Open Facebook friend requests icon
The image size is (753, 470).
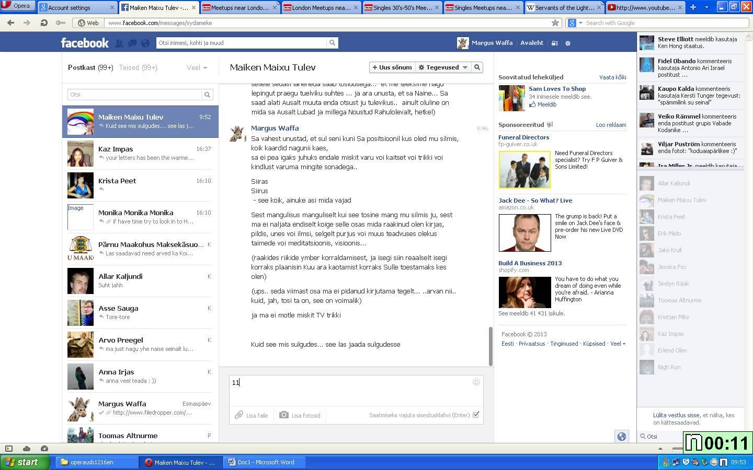click(x=119, y=43)
